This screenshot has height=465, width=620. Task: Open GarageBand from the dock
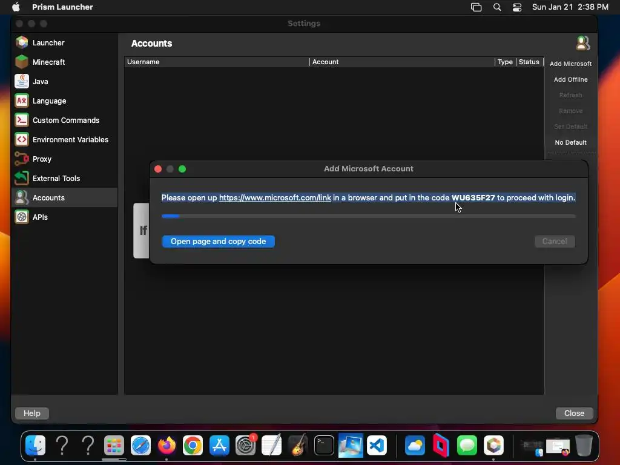298,446
